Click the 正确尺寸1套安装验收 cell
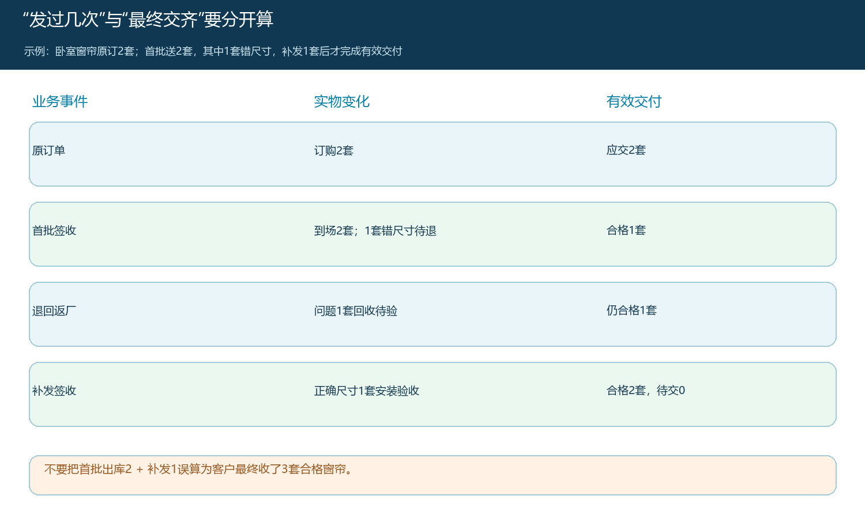 [367, 391]
